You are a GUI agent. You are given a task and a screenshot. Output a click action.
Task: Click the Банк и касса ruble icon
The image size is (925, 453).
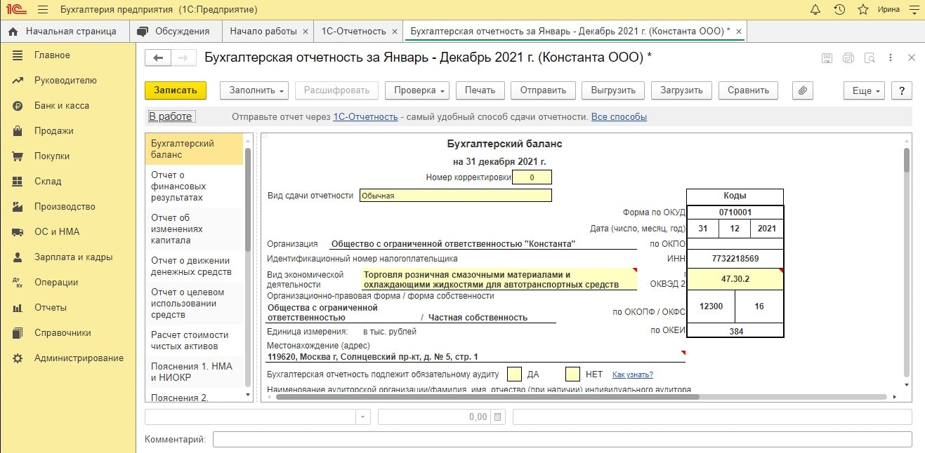coord(18,106)
